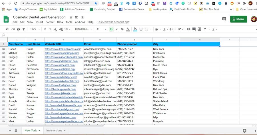Click the Redo icon in toolbar
Screen dimensions: 257x135
pos(13,29)
